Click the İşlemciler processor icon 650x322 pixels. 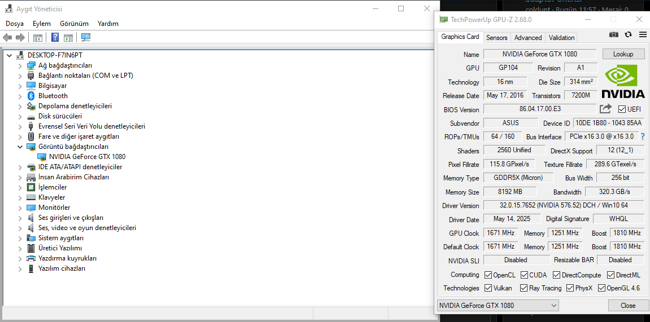tap(30, 187)
